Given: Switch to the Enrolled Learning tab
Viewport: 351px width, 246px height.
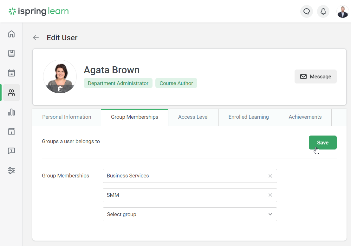Looking at the screenshot, I should [x=249, y=117].
